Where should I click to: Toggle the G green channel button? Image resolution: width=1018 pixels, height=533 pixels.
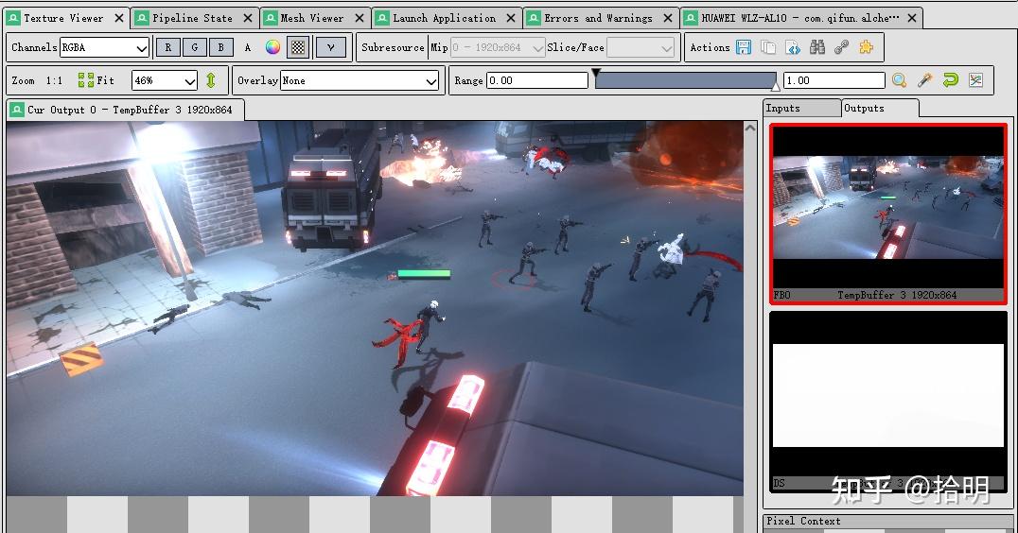click(195, 47)
